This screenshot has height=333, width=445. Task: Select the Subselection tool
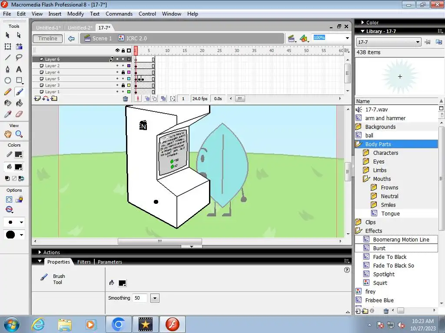[x=19, y=35]
